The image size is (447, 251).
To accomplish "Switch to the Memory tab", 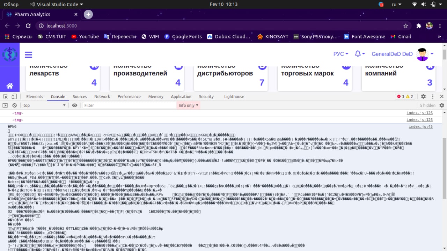I will [x=156, y=97].
